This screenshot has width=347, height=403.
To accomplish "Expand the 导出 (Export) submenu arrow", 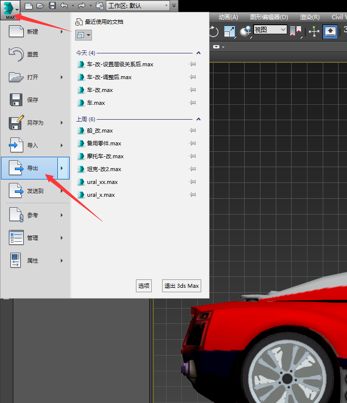I will pos(62,168).
